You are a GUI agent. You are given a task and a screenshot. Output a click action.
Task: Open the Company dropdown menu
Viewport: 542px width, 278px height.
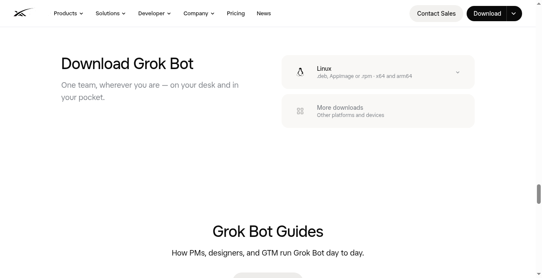[x=199, y=14]
